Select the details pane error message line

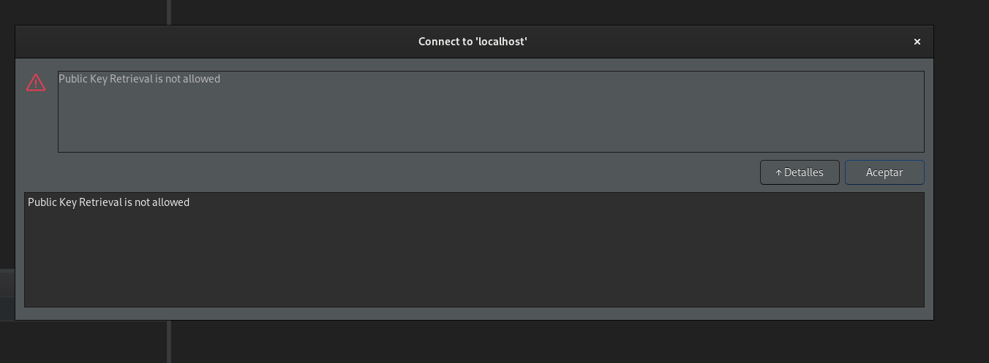pyautogui.click(x=108, y=202)
